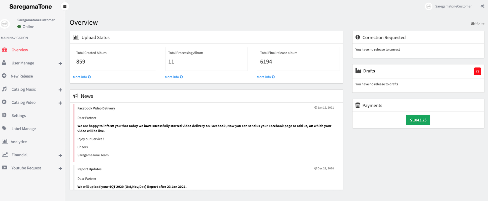The height and width of the screenshot is (201, 488).
Task: Click the News megaphone icon
Action: (76, 96)
